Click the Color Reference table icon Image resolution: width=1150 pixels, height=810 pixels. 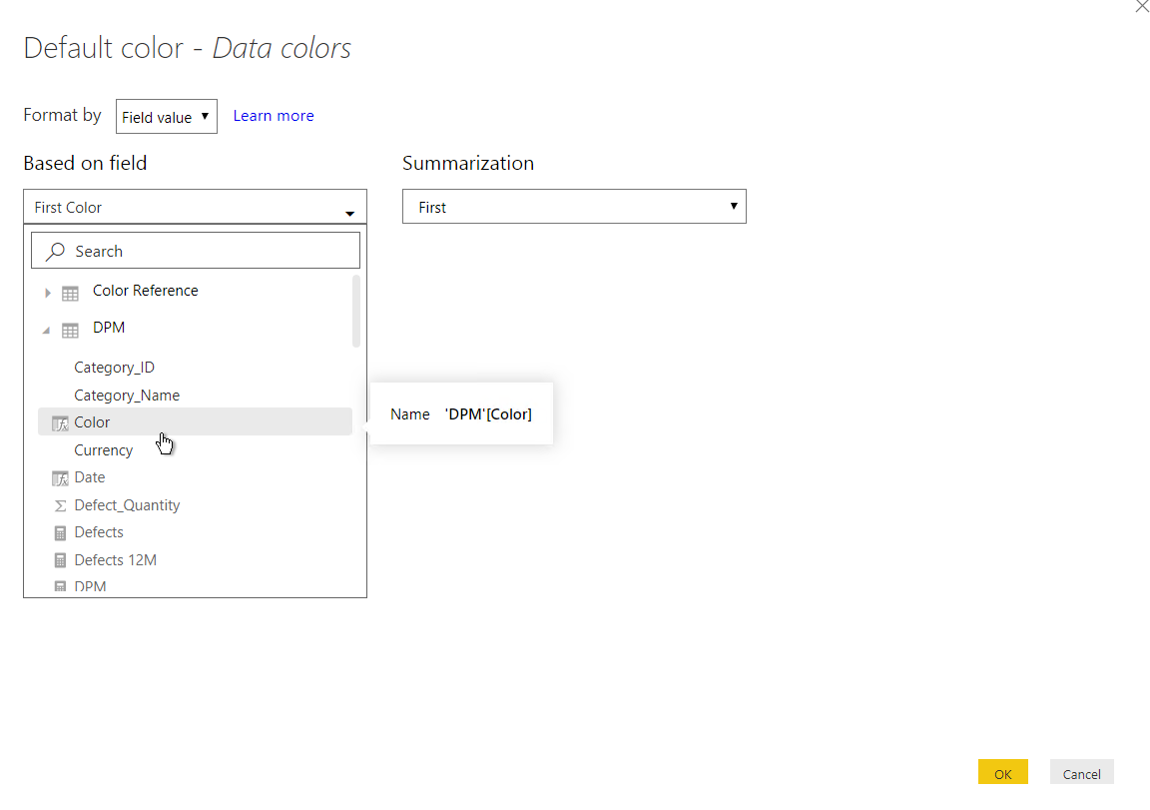click(71, 294)
